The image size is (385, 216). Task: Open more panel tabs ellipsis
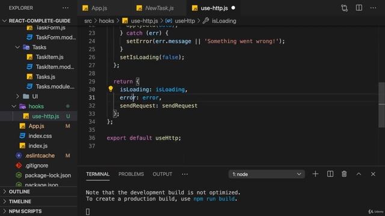pos(185,174)
